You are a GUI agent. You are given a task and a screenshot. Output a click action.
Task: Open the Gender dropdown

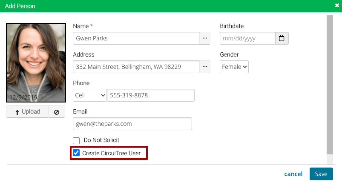[234, 67]
